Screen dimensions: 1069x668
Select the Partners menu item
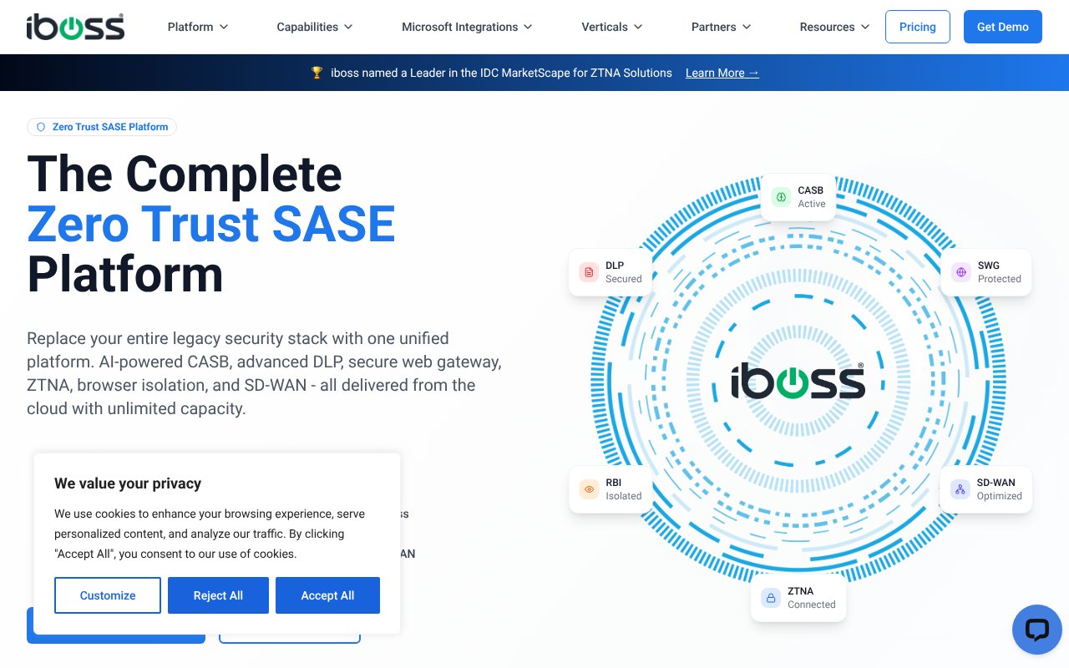(x=720, y=27)
